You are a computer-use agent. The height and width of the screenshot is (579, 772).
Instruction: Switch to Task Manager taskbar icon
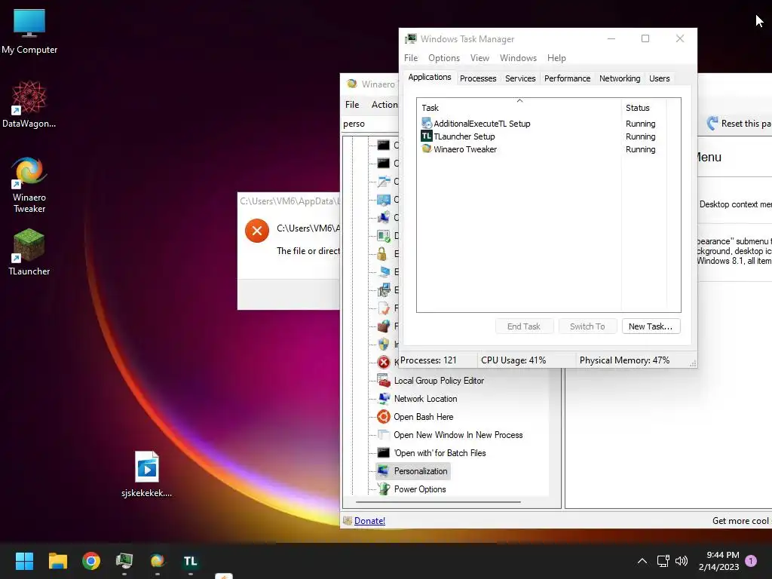coord(124,561)
